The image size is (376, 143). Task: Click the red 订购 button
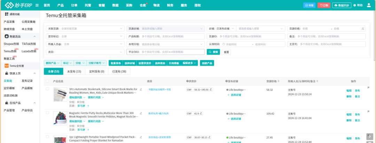[324, 5]
